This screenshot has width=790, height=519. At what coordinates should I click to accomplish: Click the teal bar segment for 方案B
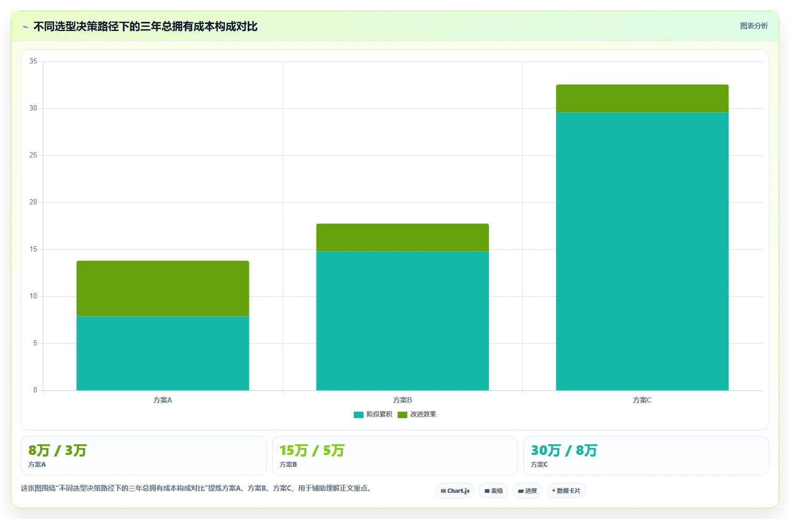[402, 320]
